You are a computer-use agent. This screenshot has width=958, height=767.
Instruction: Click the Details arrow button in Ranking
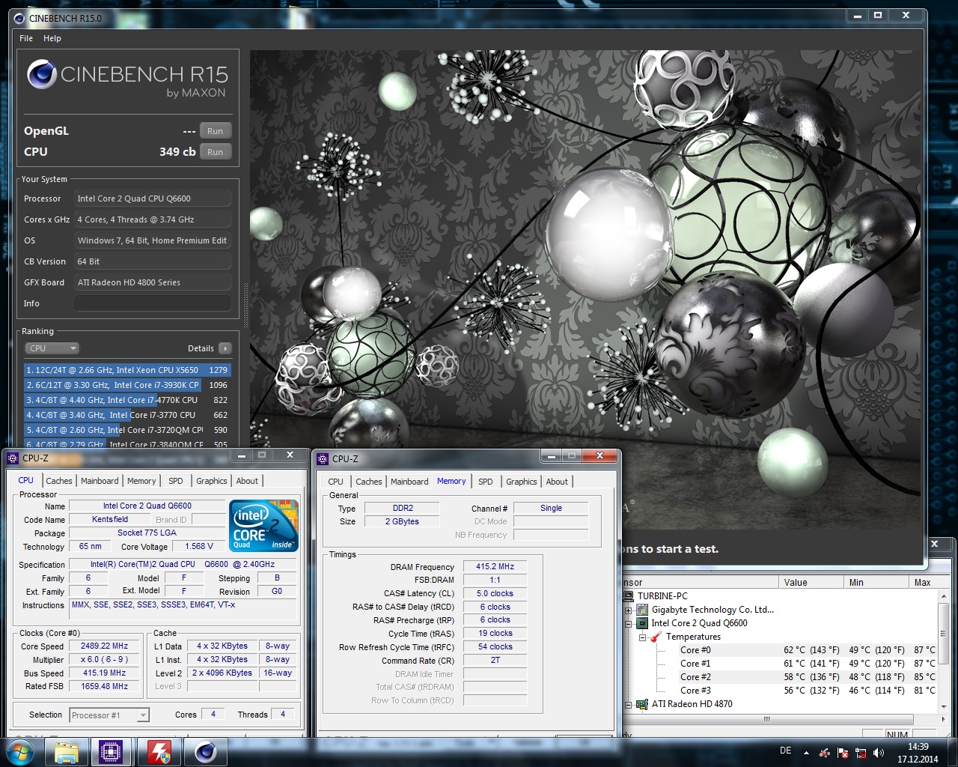[x=225, y=348]
